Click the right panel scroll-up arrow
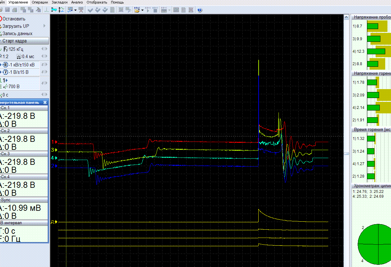The height and width of the screenshot is (267, 391). [346, 17]
